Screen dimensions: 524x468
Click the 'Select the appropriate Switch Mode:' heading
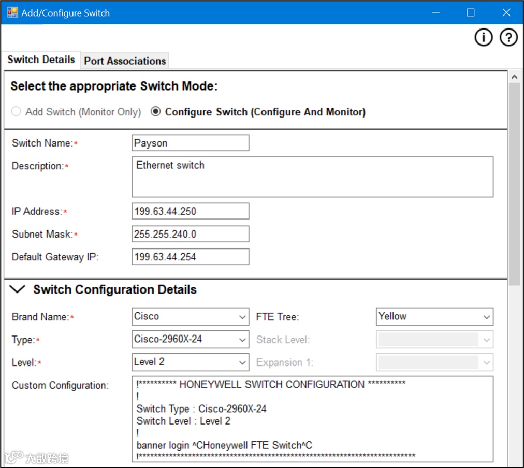[x=114, y=86]
